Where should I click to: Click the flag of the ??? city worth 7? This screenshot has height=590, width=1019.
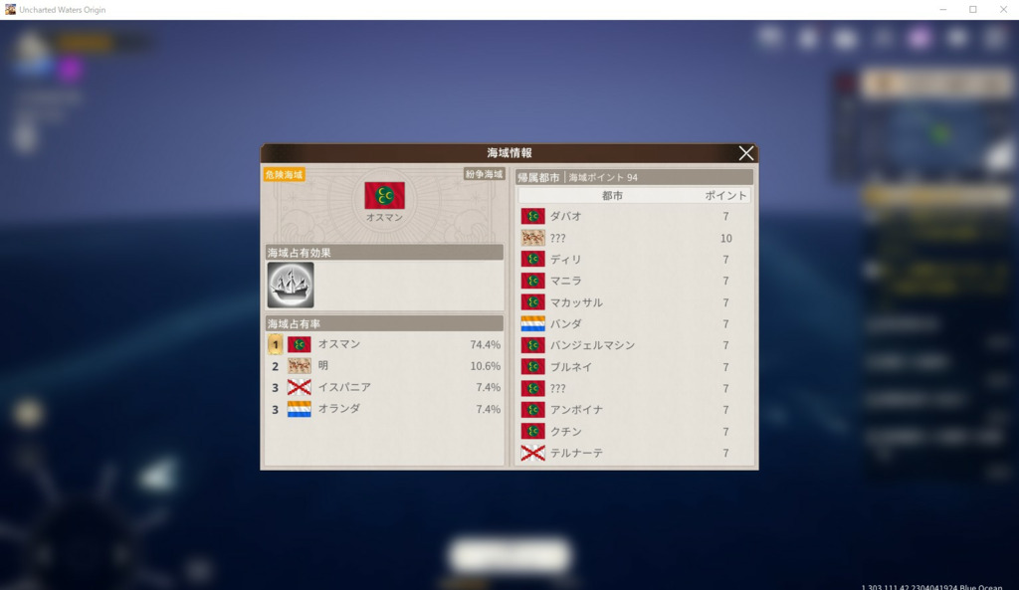pos(533,388)
